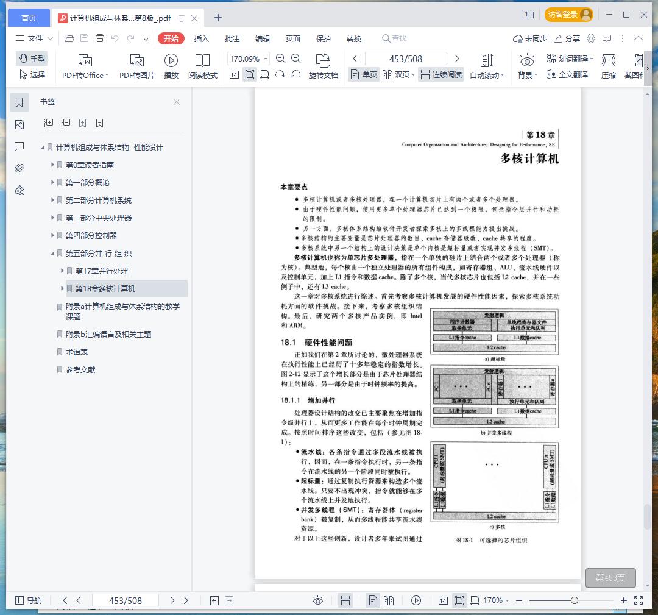Switch to the 批注 tab
This screenshot has width=658, height=615.
[x=232, y=38]
